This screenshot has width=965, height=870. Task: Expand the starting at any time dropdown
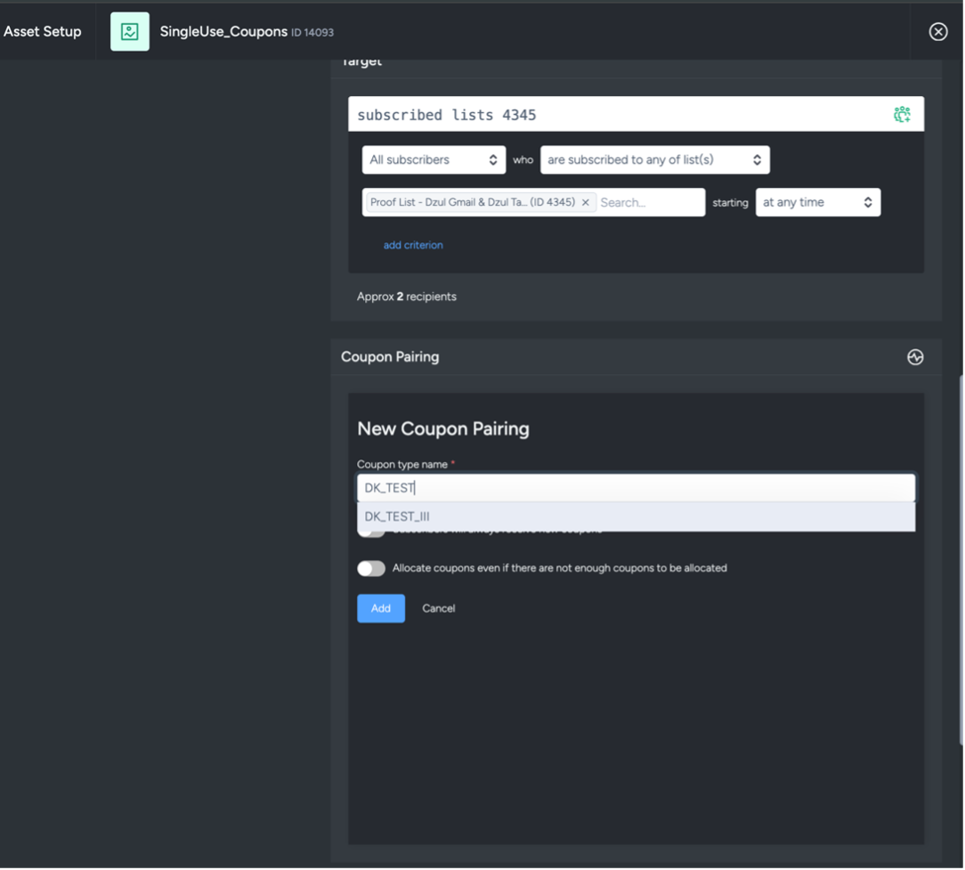pos(817,202)
